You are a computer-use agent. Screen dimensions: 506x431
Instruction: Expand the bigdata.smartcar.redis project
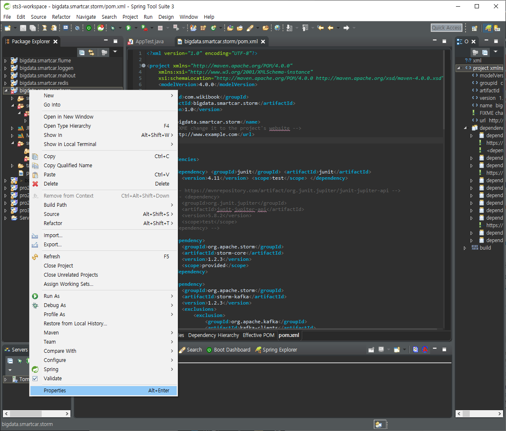click(x=5, y=83)
